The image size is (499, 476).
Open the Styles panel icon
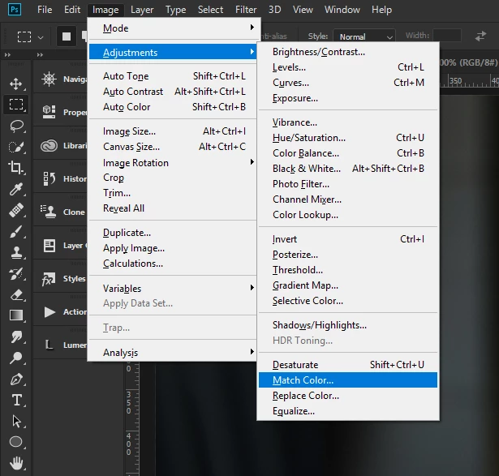coord(49,279)
